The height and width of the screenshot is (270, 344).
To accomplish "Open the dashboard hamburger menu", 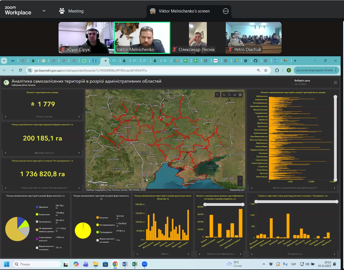I will (335, 82).
